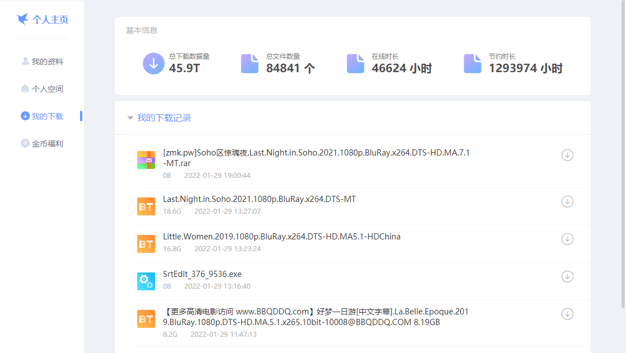The height and width of the screenshot is (353, 626).
Task: Click the gear icon of SrtEdit exe file
Action: (146, 281)
